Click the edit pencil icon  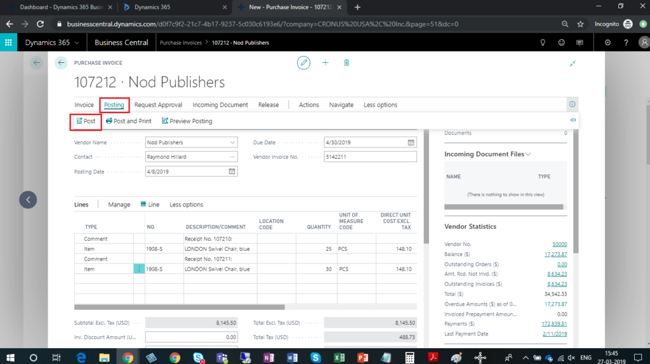[x=305, y=62]
